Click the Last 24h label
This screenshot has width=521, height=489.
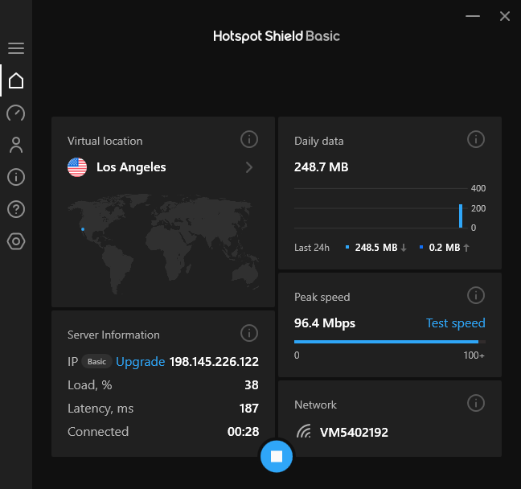coord(312,248)
